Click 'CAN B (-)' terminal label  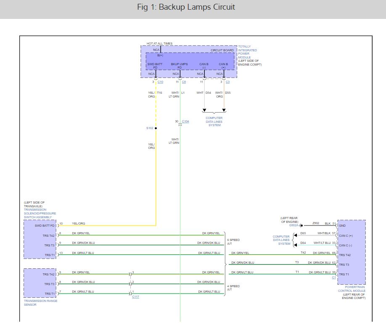[204, 66]
